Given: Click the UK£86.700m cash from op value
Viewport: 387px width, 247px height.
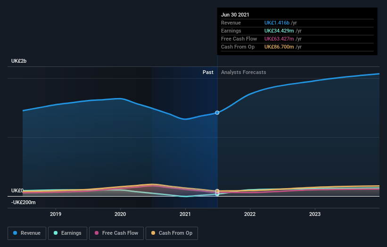Looking at the screenshot, I should point(279,47).
